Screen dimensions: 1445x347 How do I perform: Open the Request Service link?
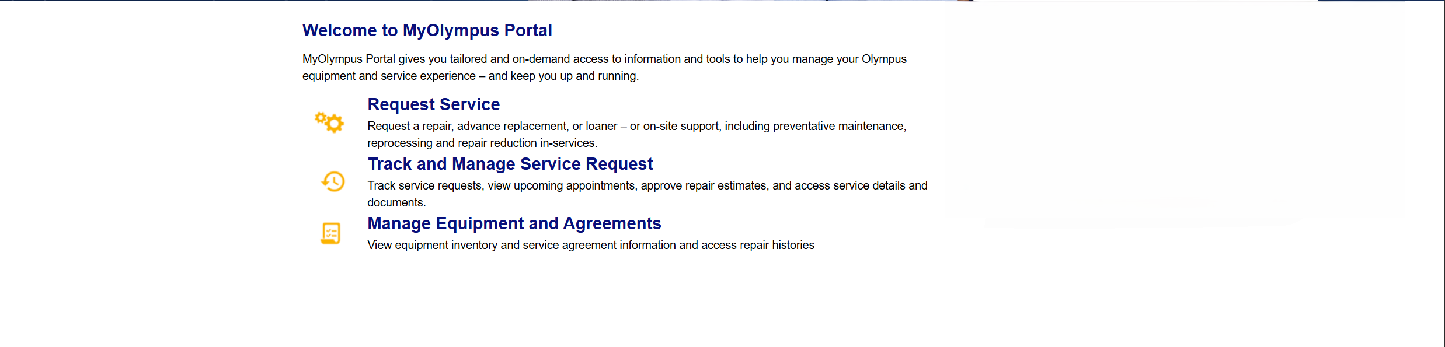point(433,104)
